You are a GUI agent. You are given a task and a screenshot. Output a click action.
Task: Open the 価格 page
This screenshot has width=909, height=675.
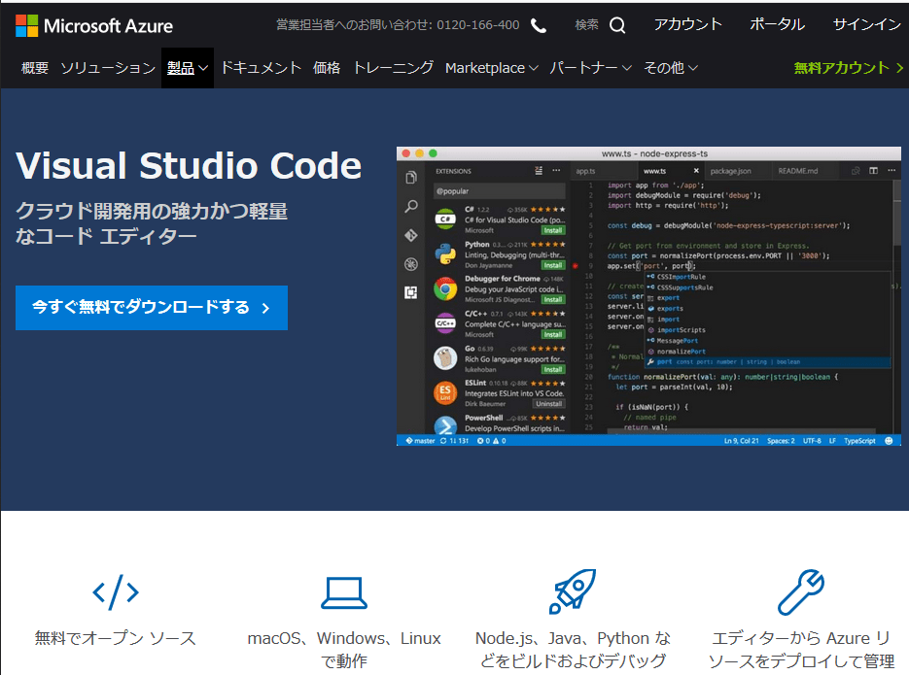tap(327, 68)
